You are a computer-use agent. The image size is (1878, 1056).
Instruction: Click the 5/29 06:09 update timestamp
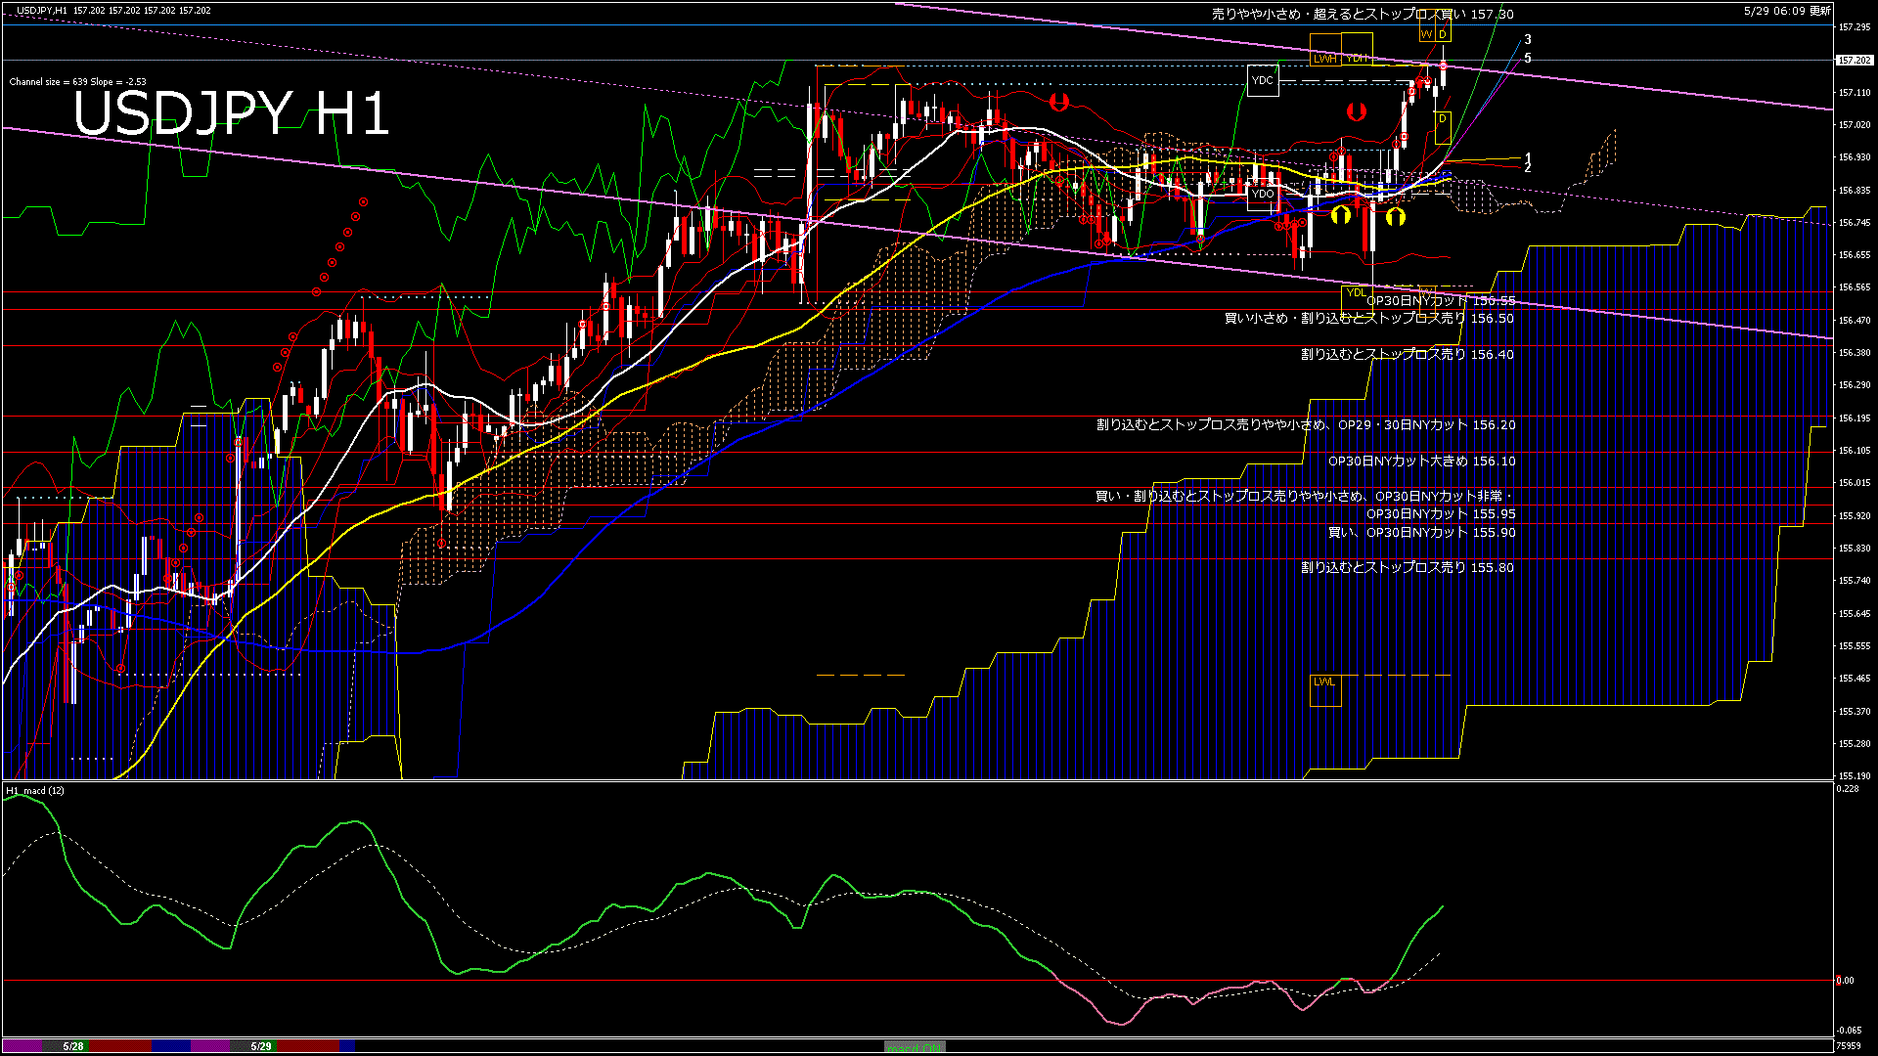[1787, 11]
